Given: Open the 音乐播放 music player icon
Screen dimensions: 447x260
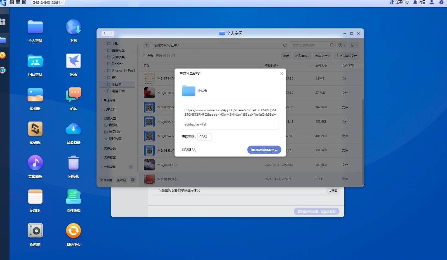Looking at the screenshot, I should (35, 163).
